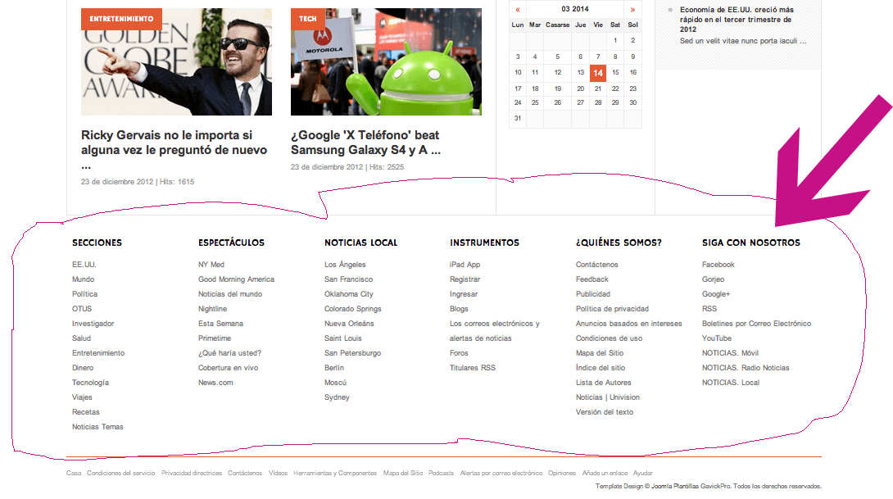Click the TECH category tag
The image size is (893, 499).
tap(307, 19)
